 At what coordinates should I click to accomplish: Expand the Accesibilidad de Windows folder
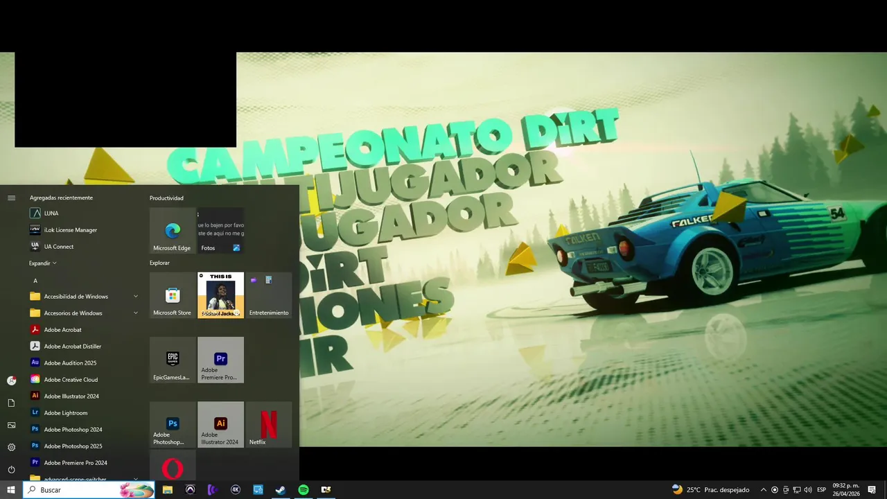(83, 296)
